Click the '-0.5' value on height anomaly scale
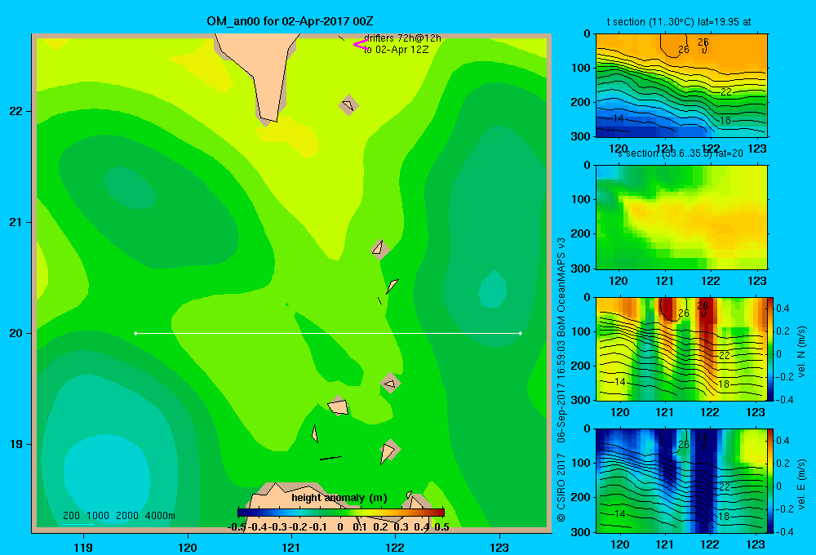816x555 pixels. tap(237, 527)
